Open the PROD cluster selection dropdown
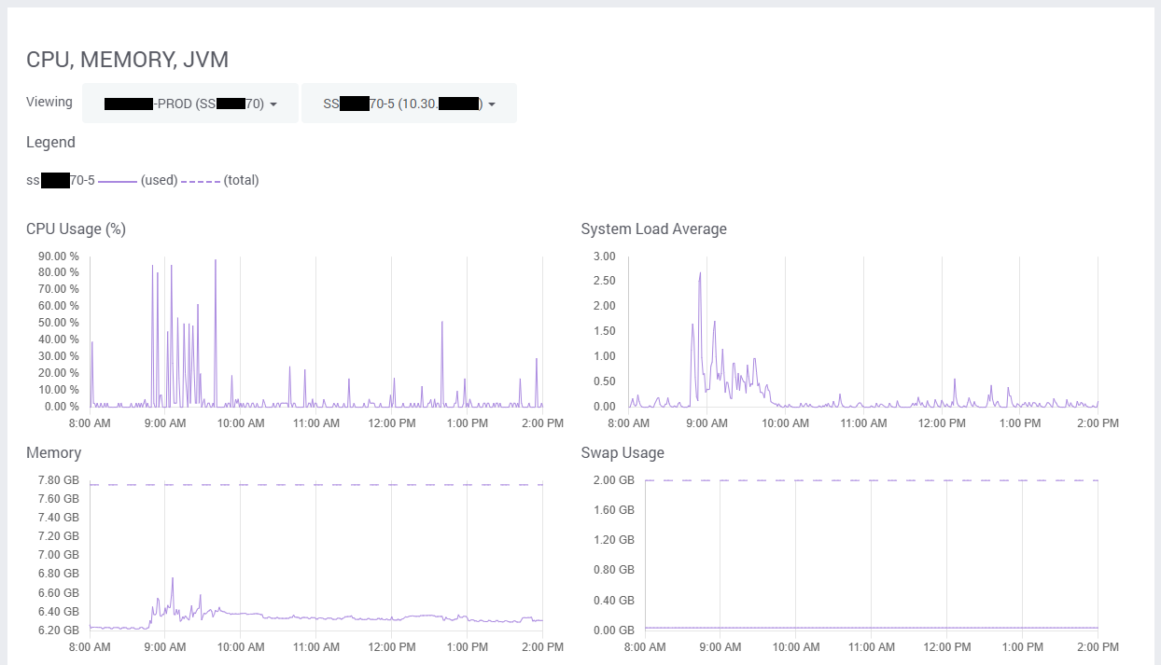Screen dimensions: 1161x665 (x=189, y=103)
